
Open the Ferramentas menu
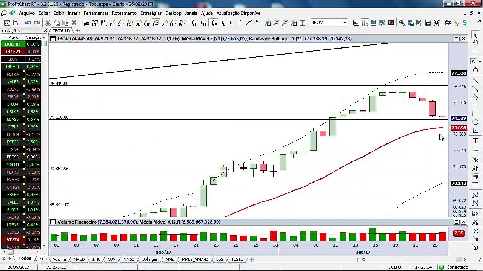96,13
